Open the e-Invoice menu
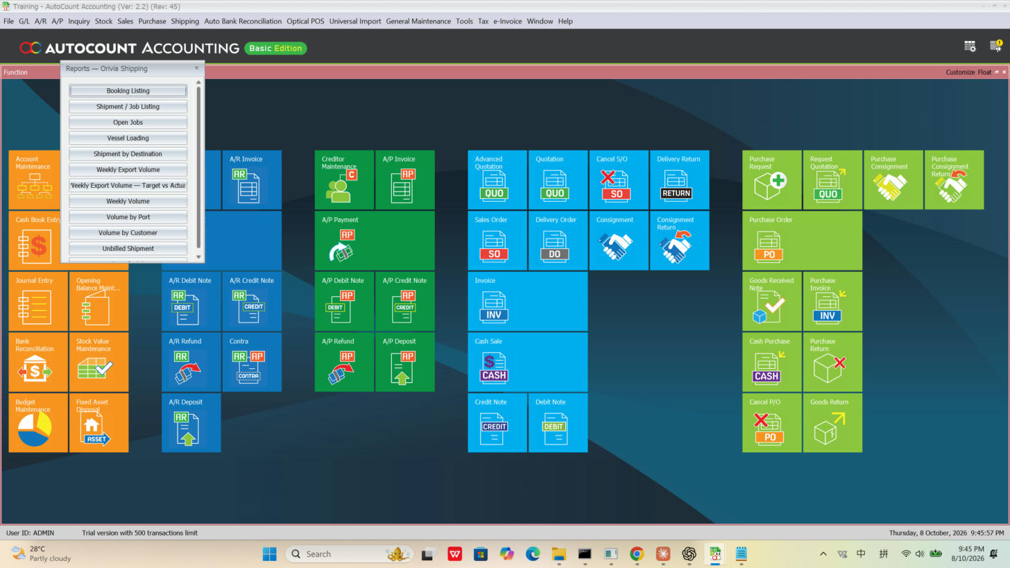This screenshot has height=568, width=1010. pyautogui.click(x=508, y=21)
